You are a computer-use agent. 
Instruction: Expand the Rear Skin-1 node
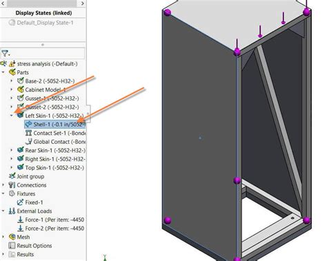(12, 150)
